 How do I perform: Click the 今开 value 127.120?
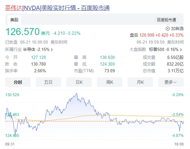[x=38, y=57]
